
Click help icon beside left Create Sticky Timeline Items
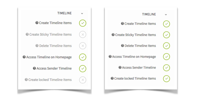point(27,34)
